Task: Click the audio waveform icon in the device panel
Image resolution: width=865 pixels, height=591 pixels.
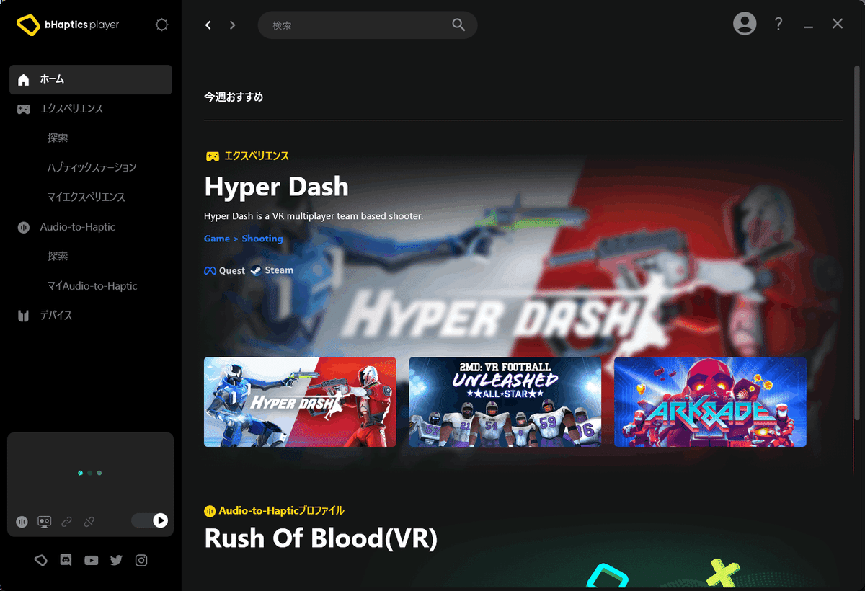Action: click(x=22, y=521)
